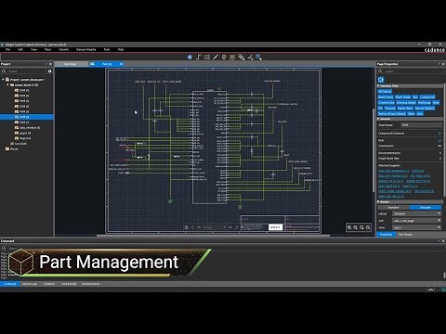
Task: Click the Project panel search field
Action: point(27,71)
